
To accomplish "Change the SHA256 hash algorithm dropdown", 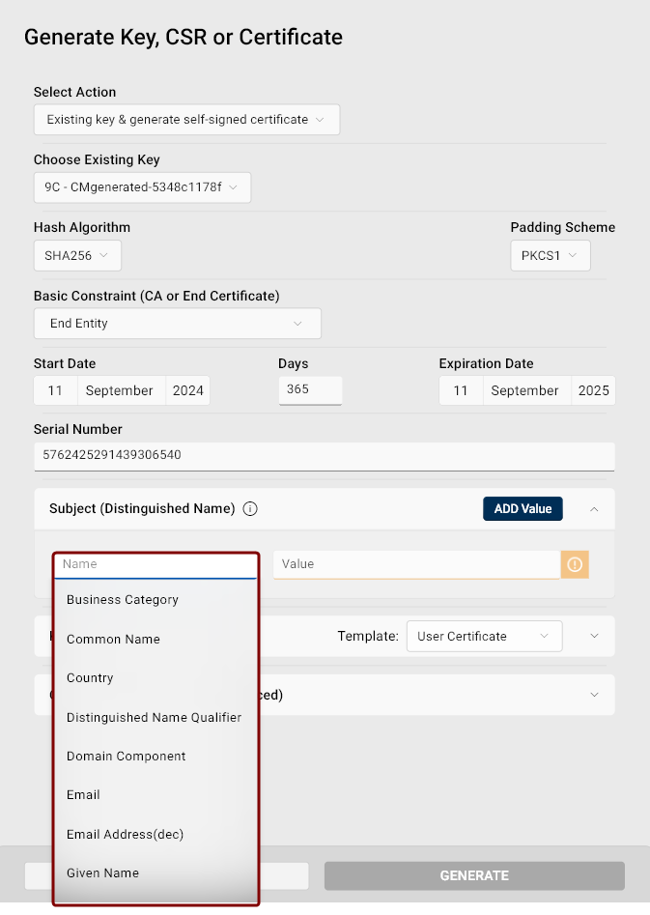I will tap(77, 256).
